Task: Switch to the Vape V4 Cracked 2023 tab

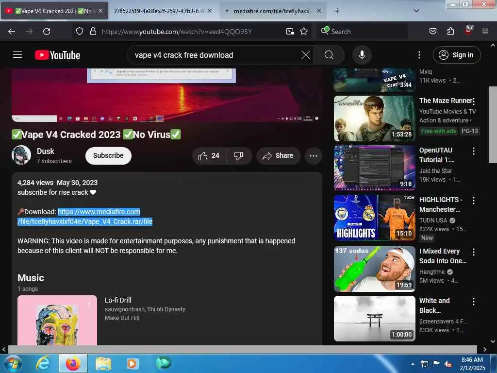Action: coord(54,11)
